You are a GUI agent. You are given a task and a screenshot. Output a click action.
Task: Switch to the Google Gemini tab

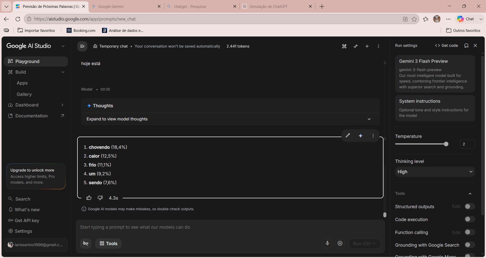click(x=126, y=6)
